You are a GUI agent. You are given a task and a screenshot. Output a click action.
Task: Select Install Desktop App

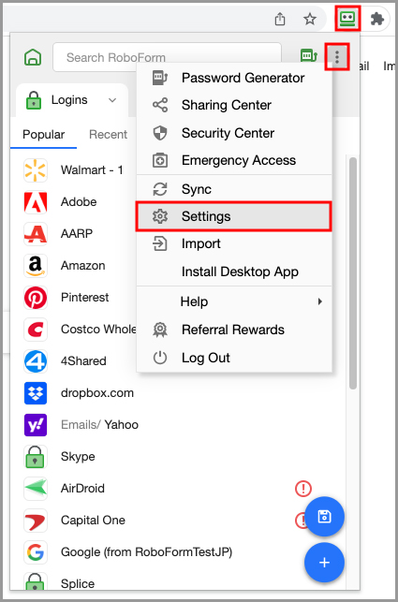pyautogui.click(x=234, y=272)
